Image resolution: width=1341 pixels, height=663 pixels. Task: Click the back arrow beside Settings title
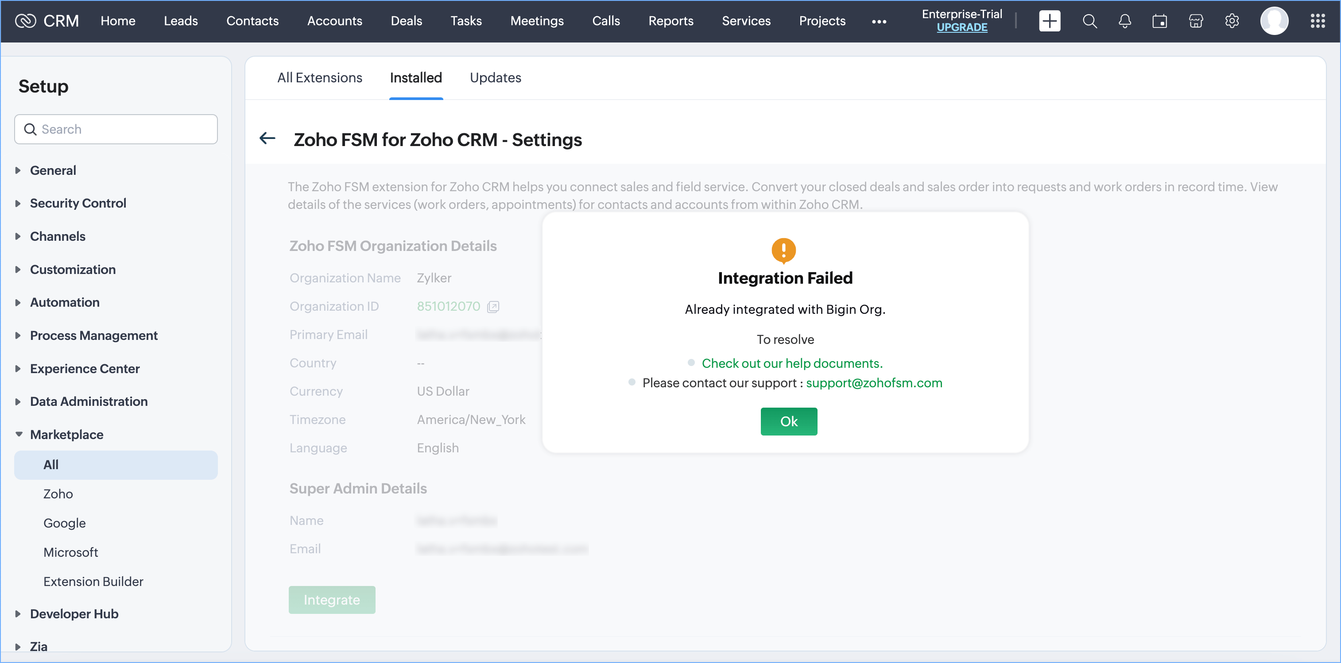[267, 139]
